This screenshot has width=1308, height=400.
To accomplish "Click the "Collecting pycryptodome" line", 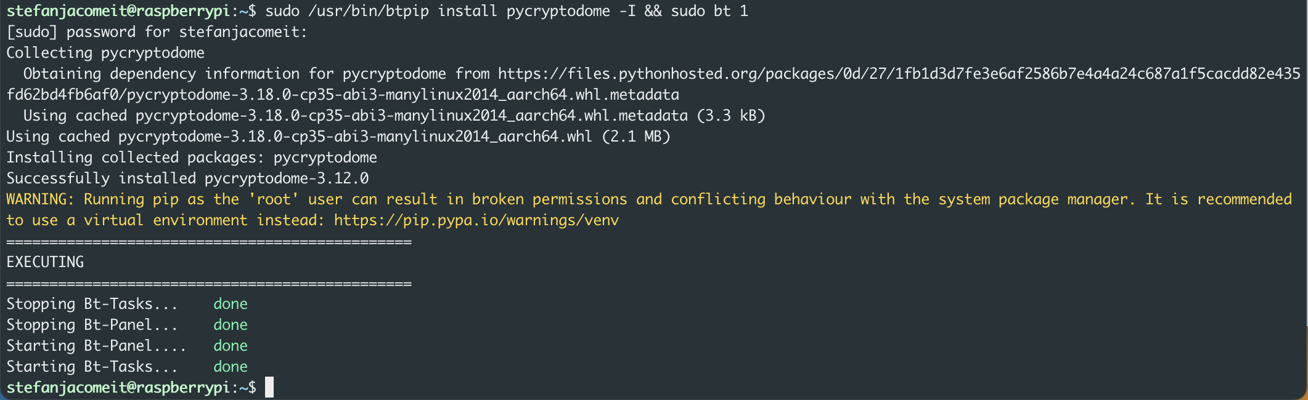I will click(x=105, y=53).
